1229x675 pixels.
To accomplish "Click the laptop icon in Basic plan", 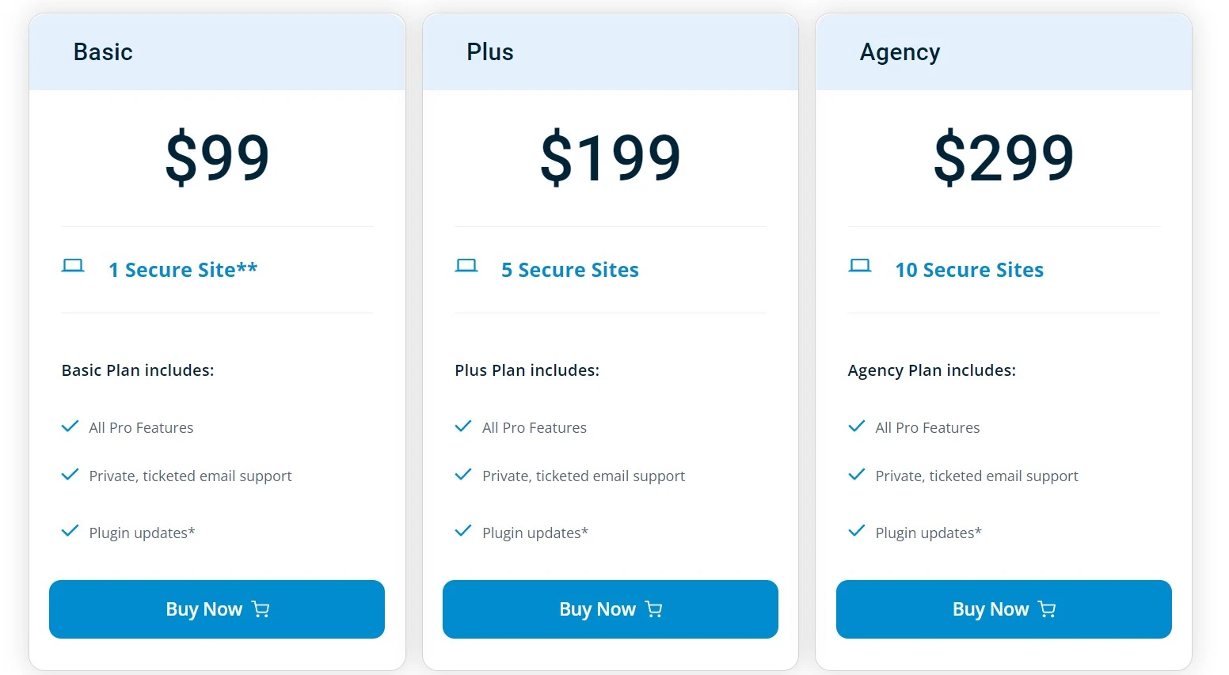I will [73, 266].
